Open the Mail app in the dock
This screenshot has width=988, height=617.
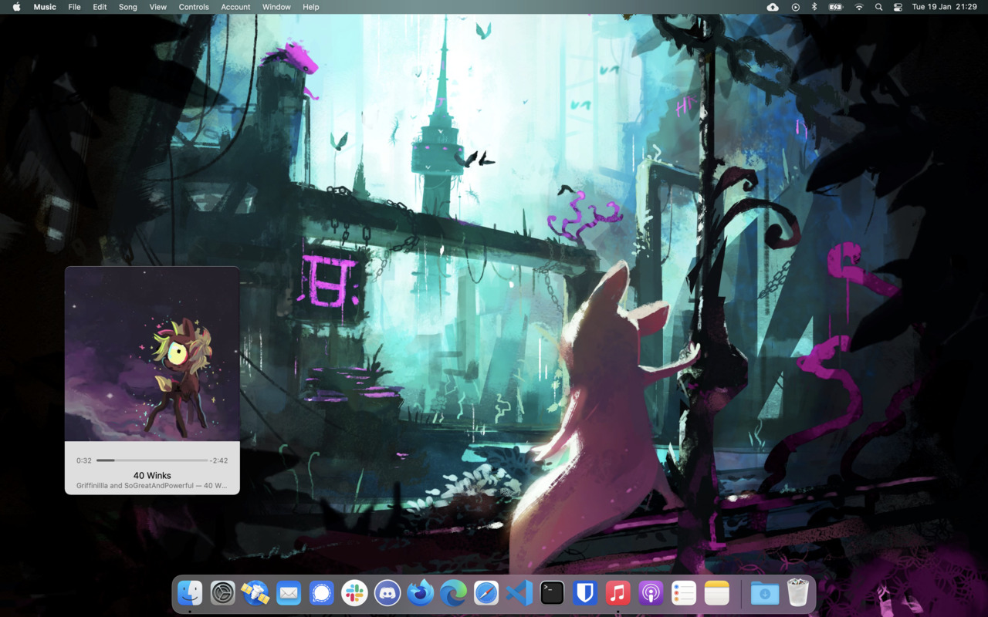click(x=289, y=593)
